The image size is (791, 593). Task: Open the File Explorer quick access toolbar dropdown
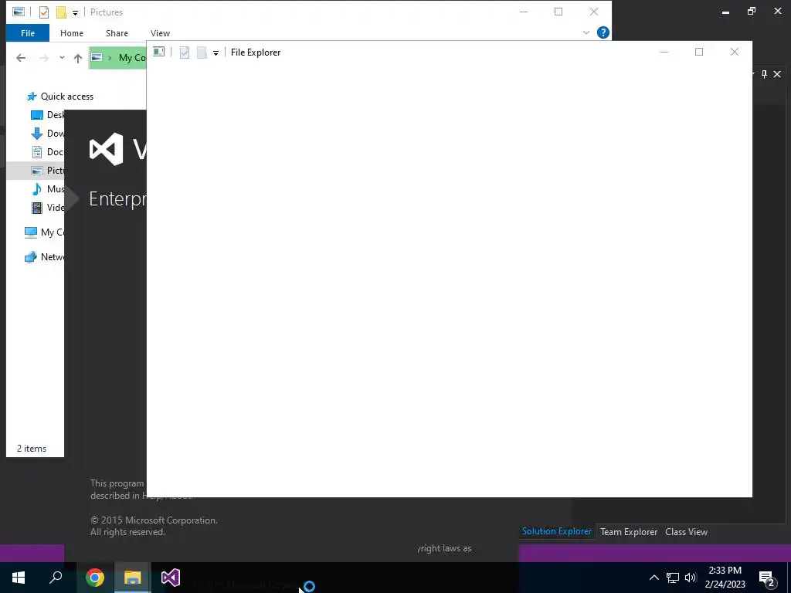(216, 53)
